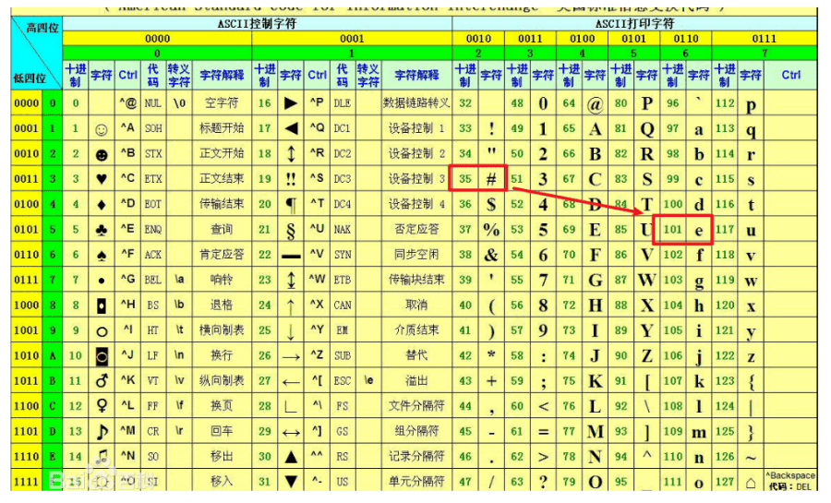
Task: Click the "^Backspace 代码: DEL" cell
Action: (x=790, y=481)
